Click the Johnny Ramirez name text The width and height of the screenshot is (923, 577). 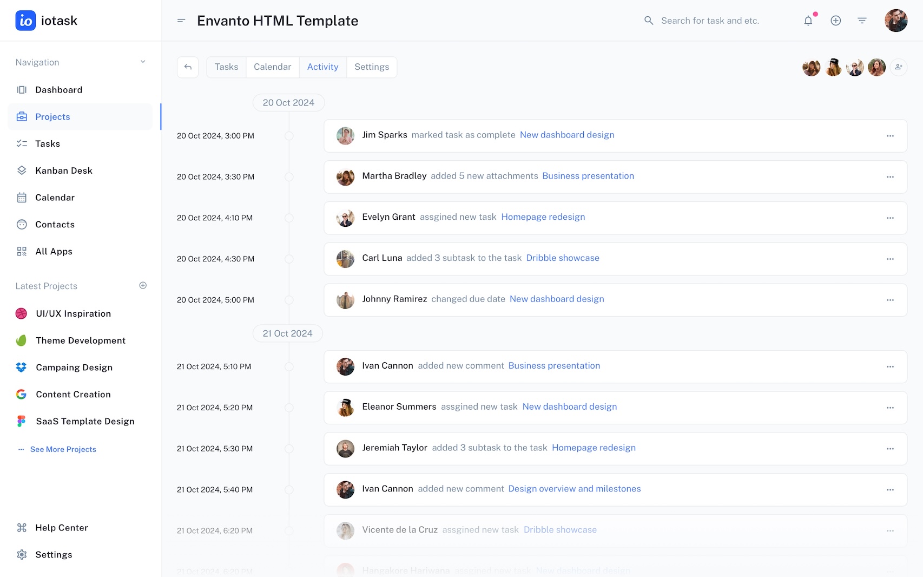(x=394, y=299)
